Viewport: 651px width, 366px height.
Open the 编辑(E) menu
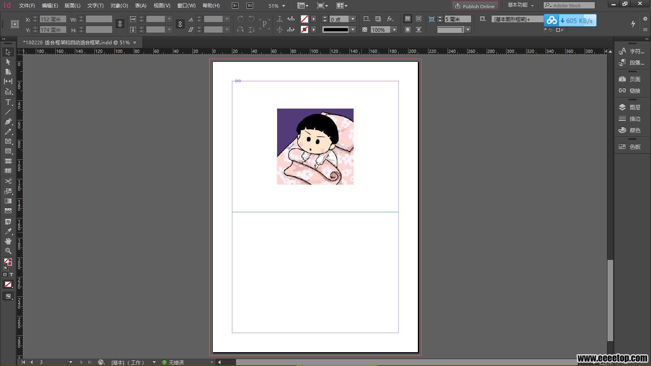click(50, 6)
